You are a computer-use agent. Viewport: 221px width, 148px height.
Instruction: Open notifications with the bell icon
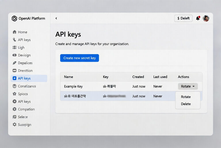point(198,18)
